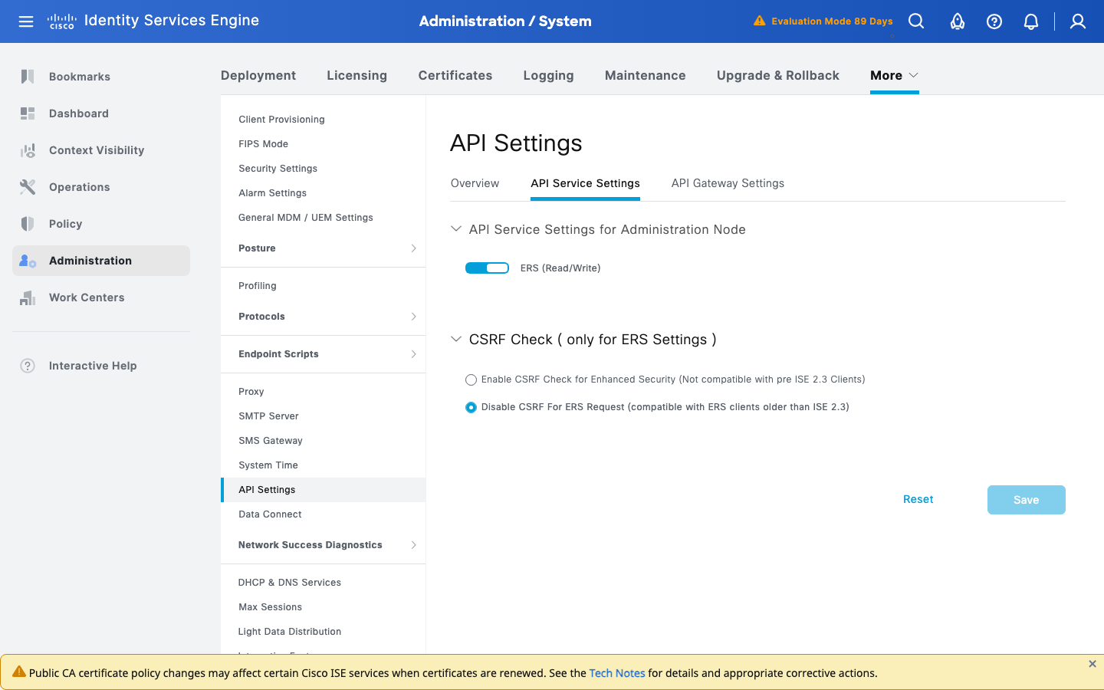Viewport: 1104px width, 690px height.
Task: Click the Interactive Help icon
Action: [28, 366]
